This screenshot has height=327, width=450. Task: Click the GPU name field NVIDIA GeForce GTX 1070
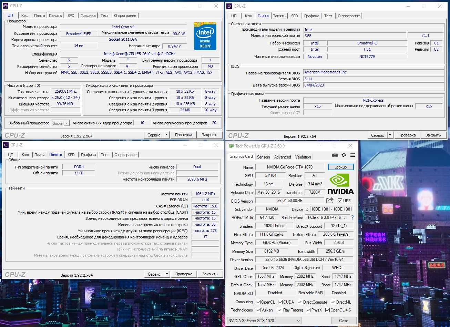[x=290, y=167]
